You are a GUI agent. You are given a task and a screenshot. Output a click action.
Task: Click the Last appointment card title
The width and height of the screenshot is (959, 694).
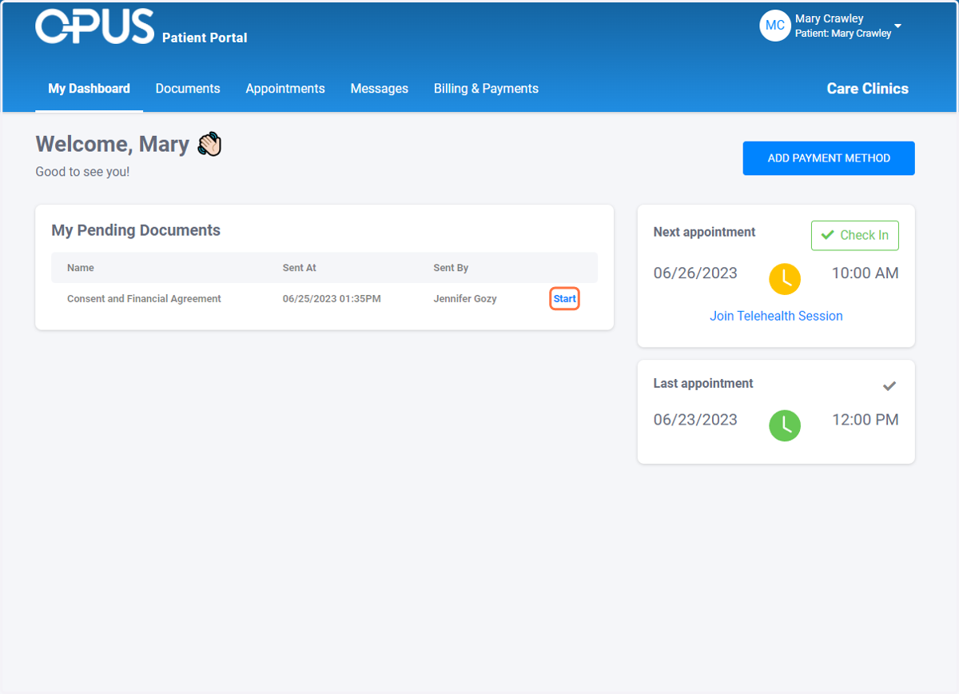click(703, 384)
